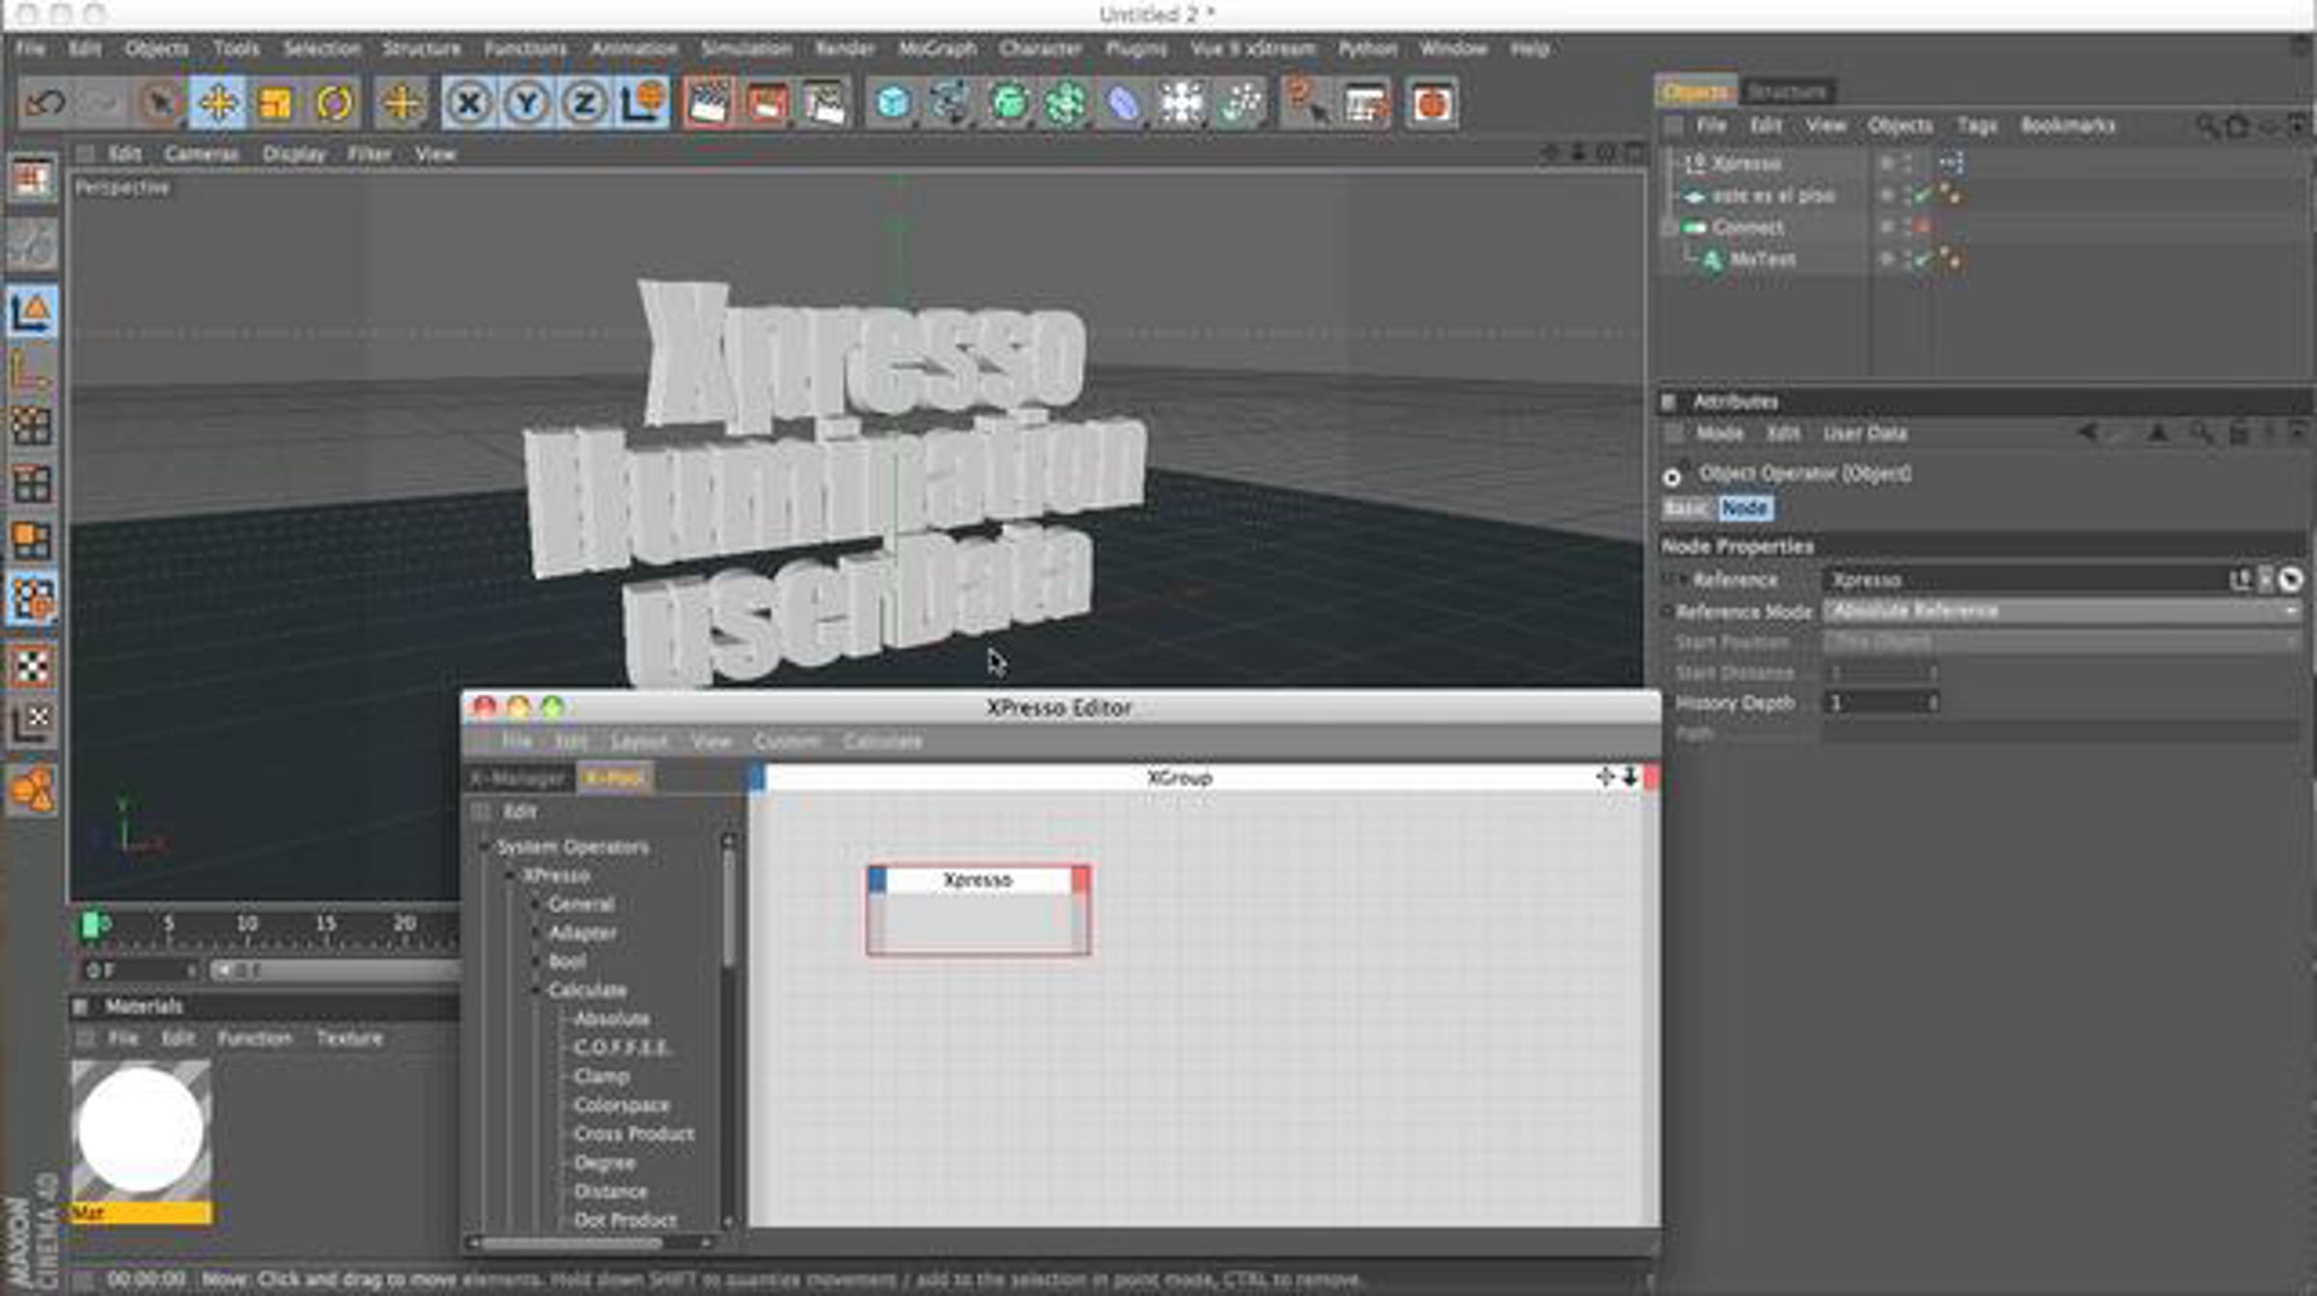The image size is (2317, 1296).
Task: Switch to the X-Manager tab
Action: [x=518, y=778]
